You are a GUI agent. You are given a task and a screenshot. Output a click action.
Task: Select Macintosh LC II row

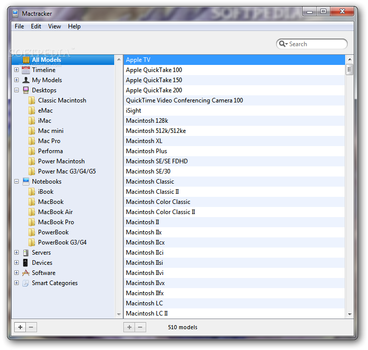234,313
